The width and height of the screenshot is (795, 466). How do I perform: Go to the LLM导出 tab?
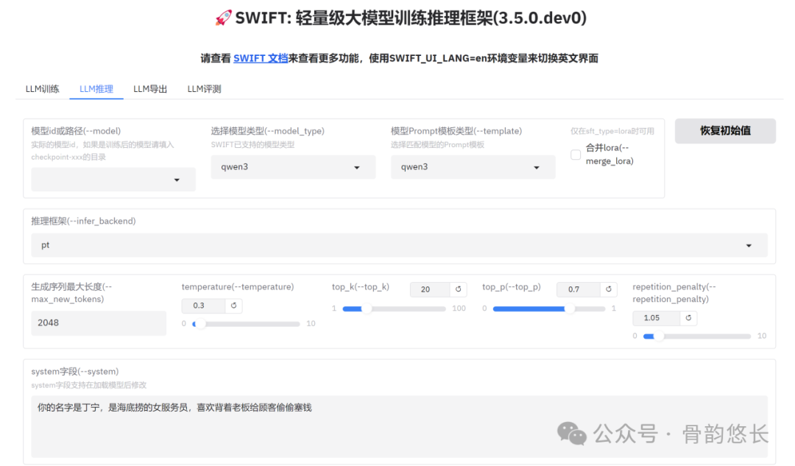150,89
